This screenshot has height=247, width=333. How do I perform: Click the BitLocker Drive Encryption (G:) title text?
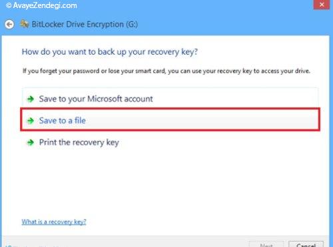[x=85, y=24]
